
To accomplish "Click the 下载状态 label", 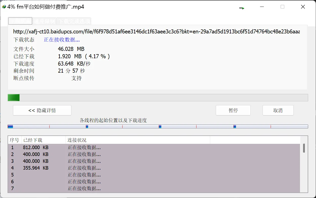I will click(x=24, y=40).
